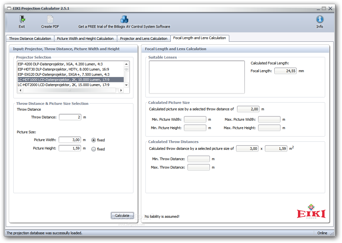Image resolution: width=342 pixels, height=243 pixels.
Task: Select EIP-4200 DLP-Datenprojektor in projector list
Action: pos(71,64)
